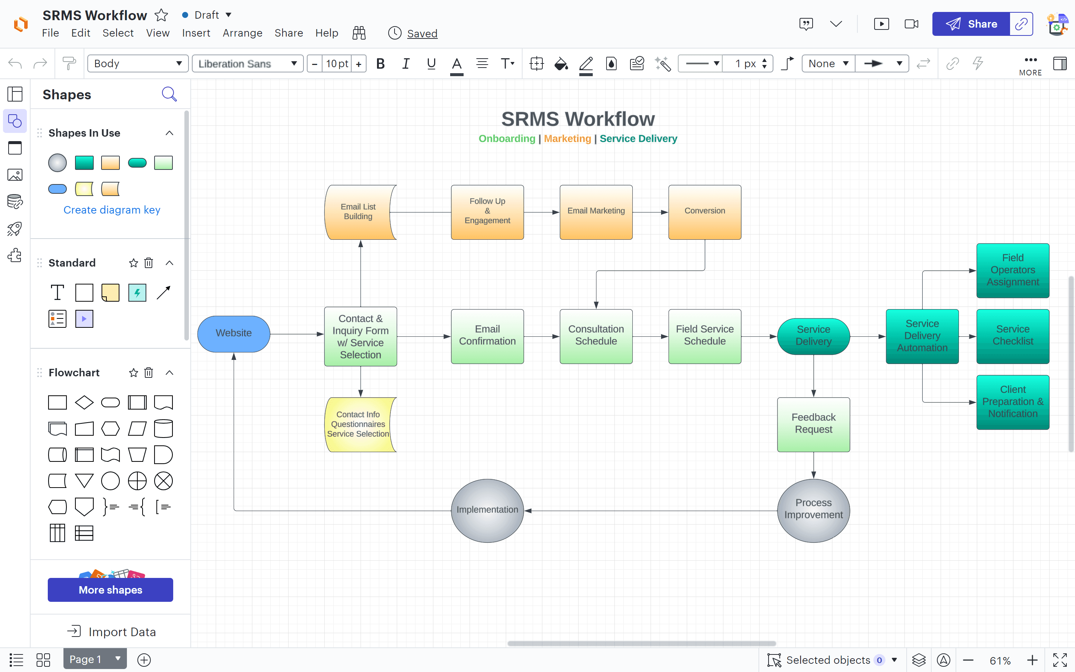Collapse the Standard shapes section
The width and height of the screenshot is (1075, 672).
pyautogui.click(x=169, y=263)
